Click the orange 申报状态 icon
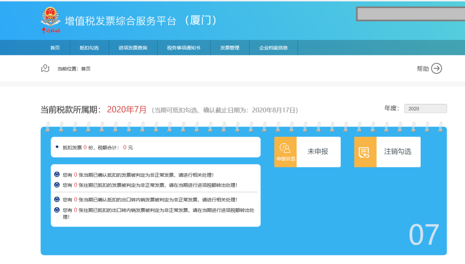Screen dimensions: 465x264 tap(285, 152)
